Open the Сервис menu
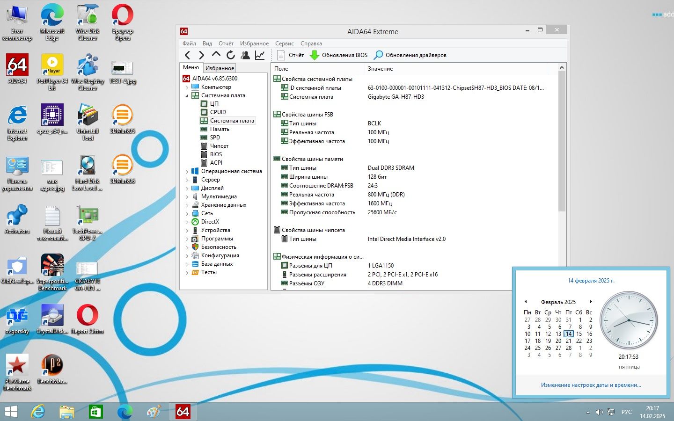The width and height of the screenshot is (674, 421). click(285, 44)
